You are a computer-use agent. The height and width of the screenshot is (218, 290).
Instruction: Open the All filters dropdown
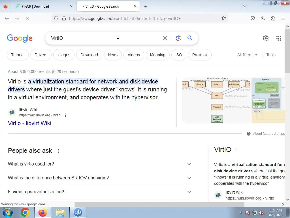[247, 55]
